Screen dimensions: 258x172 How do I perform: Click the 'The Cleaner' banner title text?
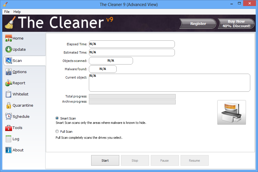(x=61, y=23)
